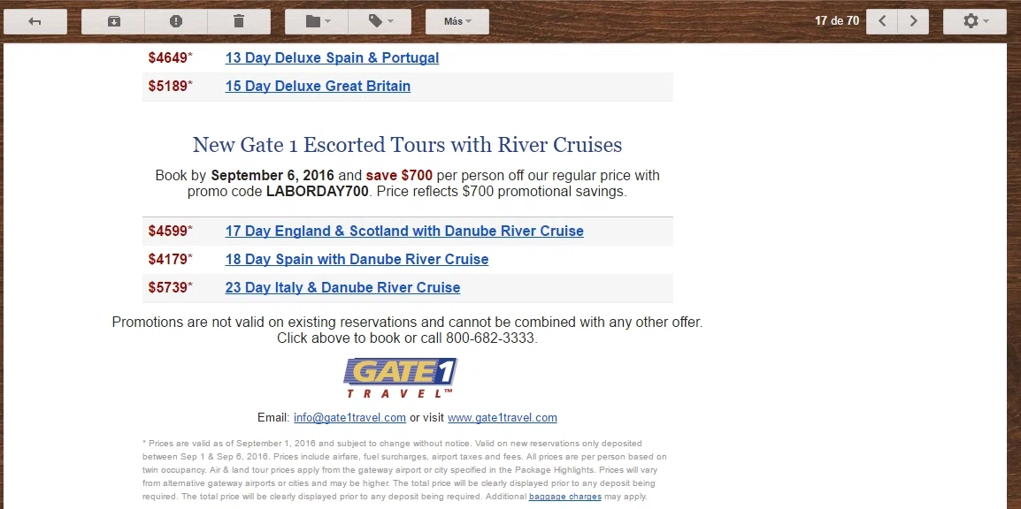Go to the newer email arrow
The width and height of the screenshot is (1021, 509).
click(x=882, y=21)
